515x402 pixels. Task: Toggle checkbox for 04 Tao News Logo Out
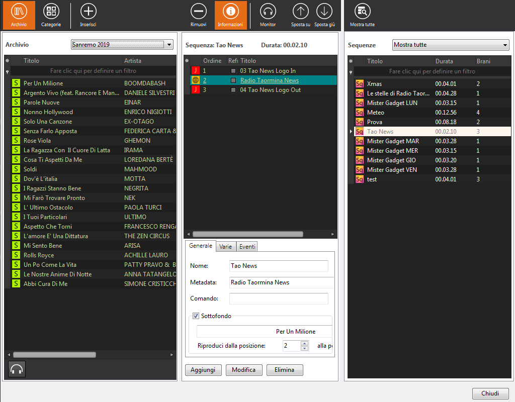[x=233, y=90]
